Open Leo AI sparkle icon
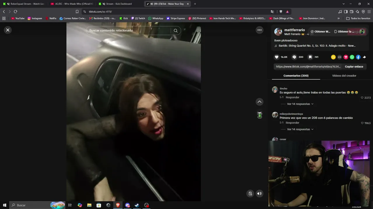This screenshot has width=373, height=209. (x=357, y=12)
